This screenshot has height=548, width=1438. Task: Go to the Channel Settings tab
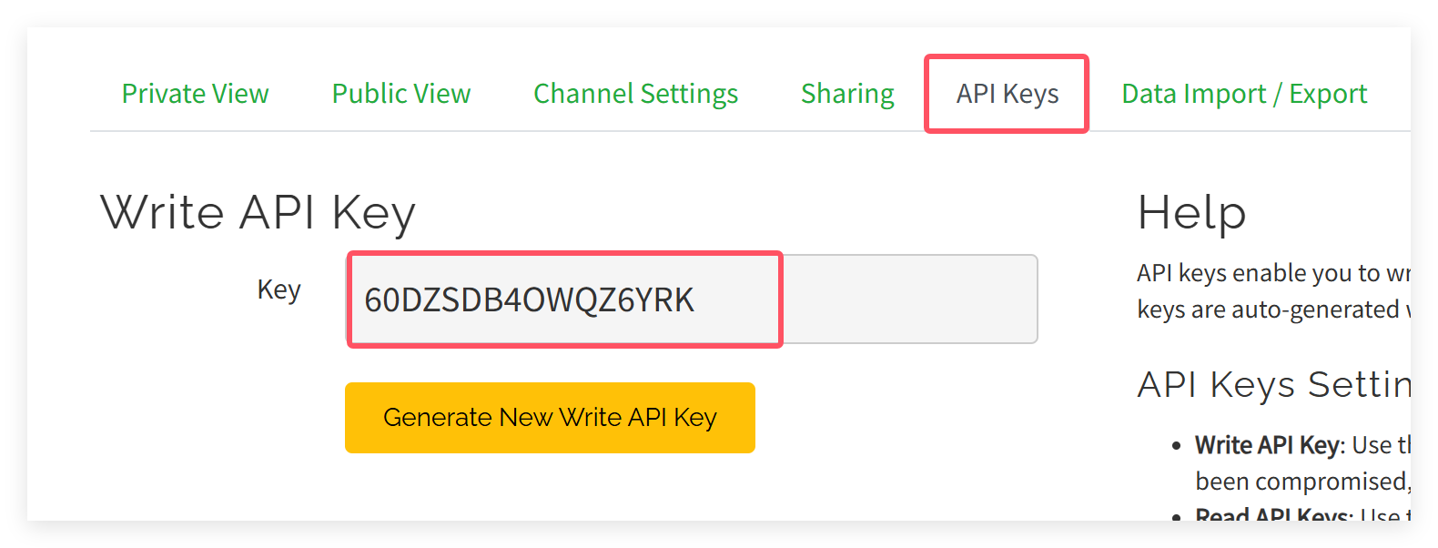[635, 94]
